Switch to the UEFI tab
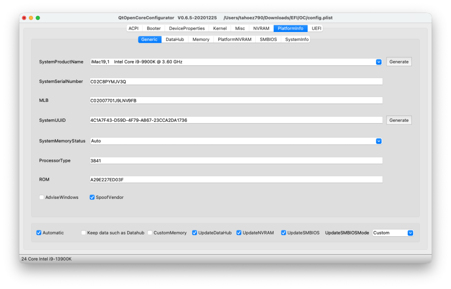Image resolution: width=451 pixels, height=289 pixels. (316, 28)
